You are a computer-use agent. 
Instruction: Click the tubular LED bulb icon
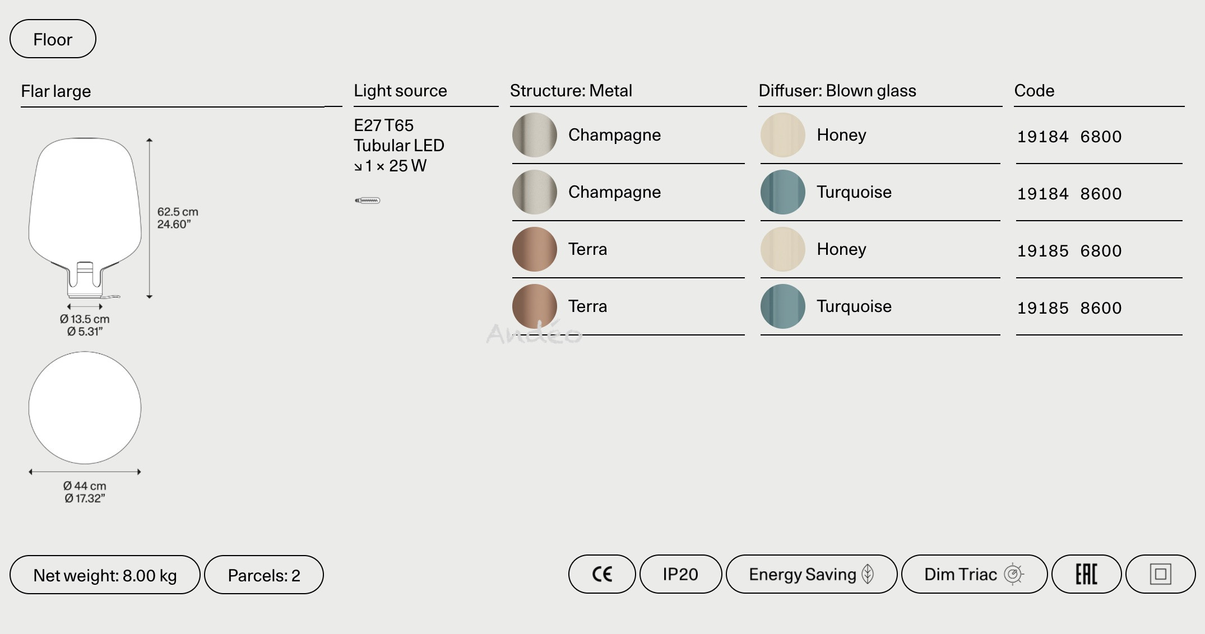coord(368,201)
